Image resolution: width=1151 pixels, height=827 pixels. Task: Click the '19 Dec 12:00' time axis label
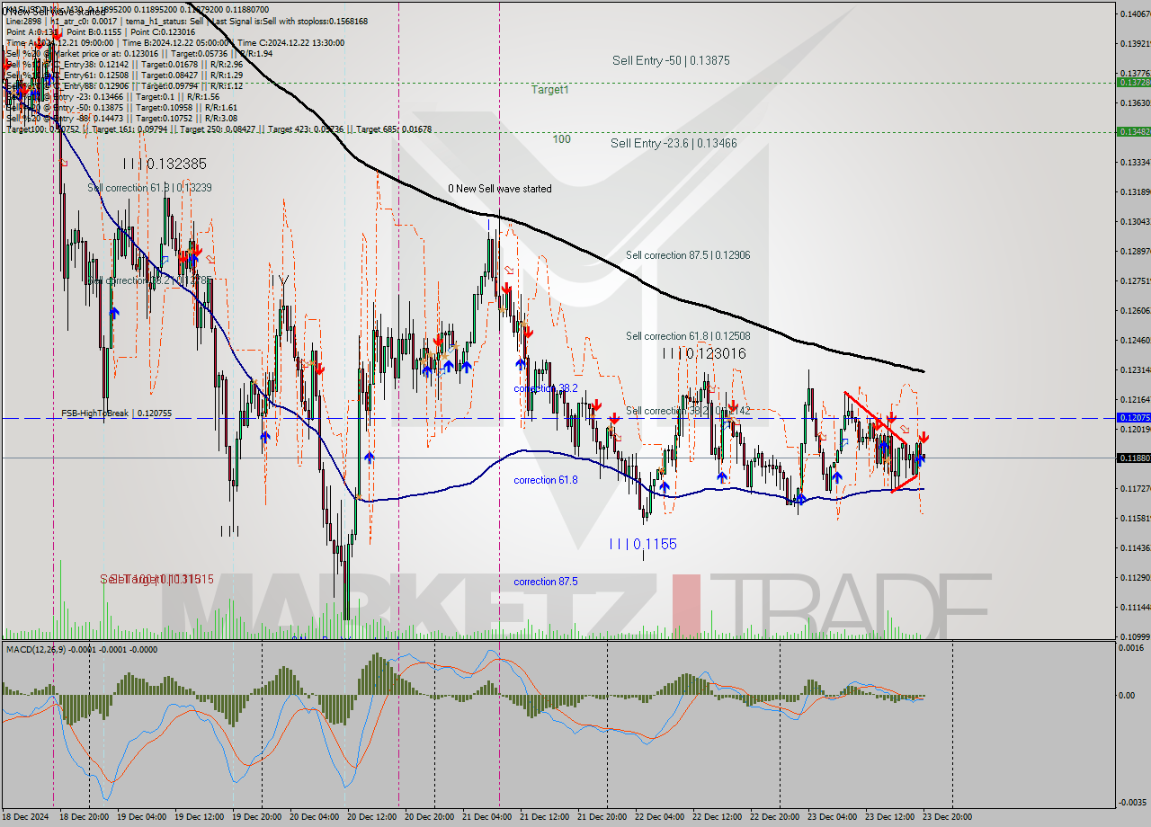(201, 816)
